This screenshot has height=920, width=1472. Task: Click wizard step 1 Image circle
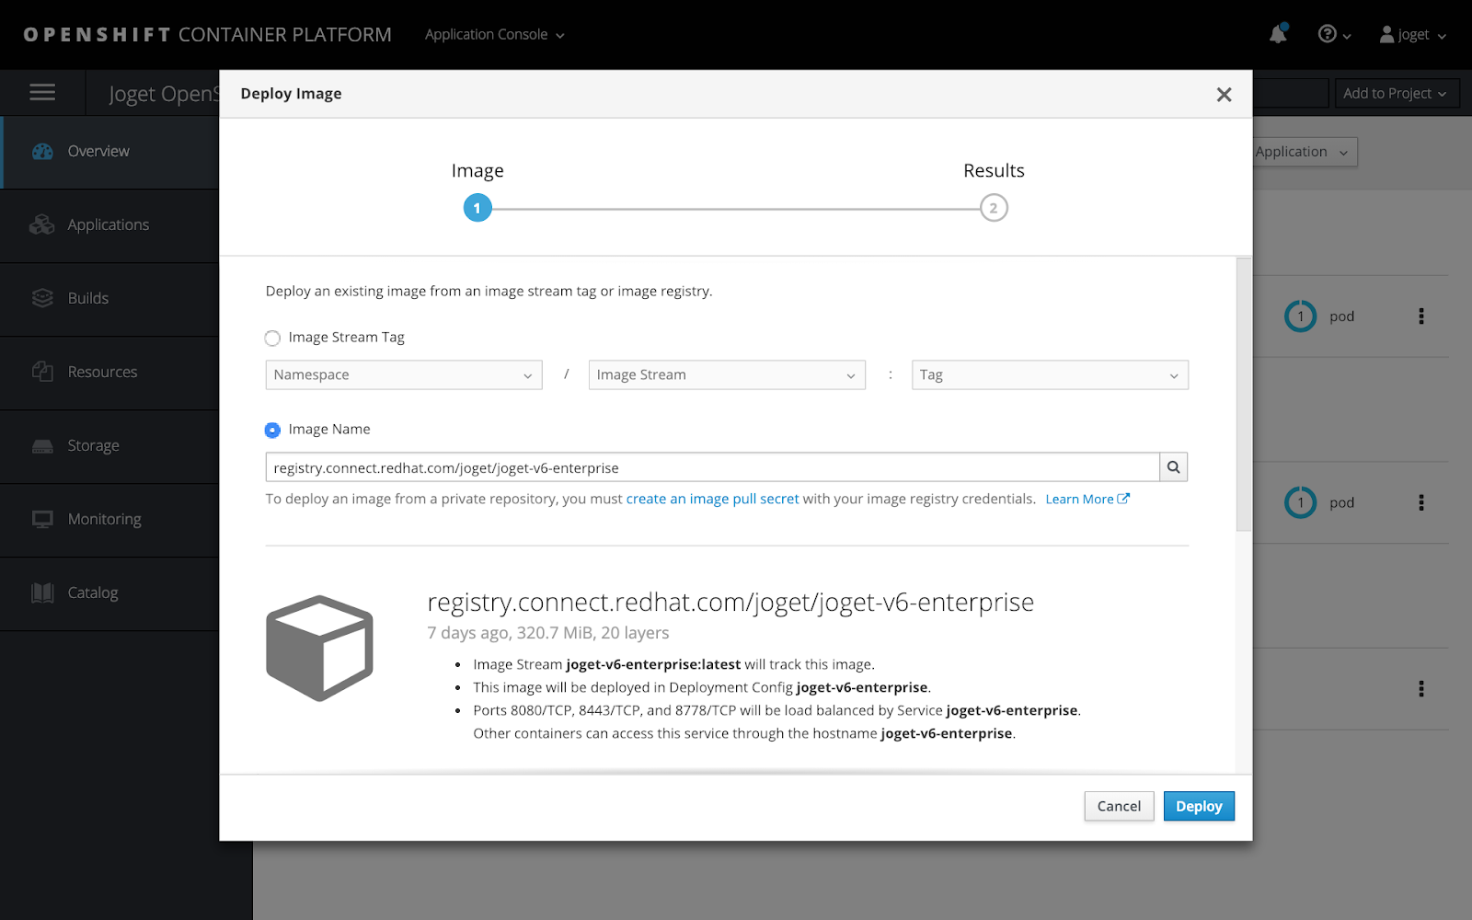pos(477,208)
